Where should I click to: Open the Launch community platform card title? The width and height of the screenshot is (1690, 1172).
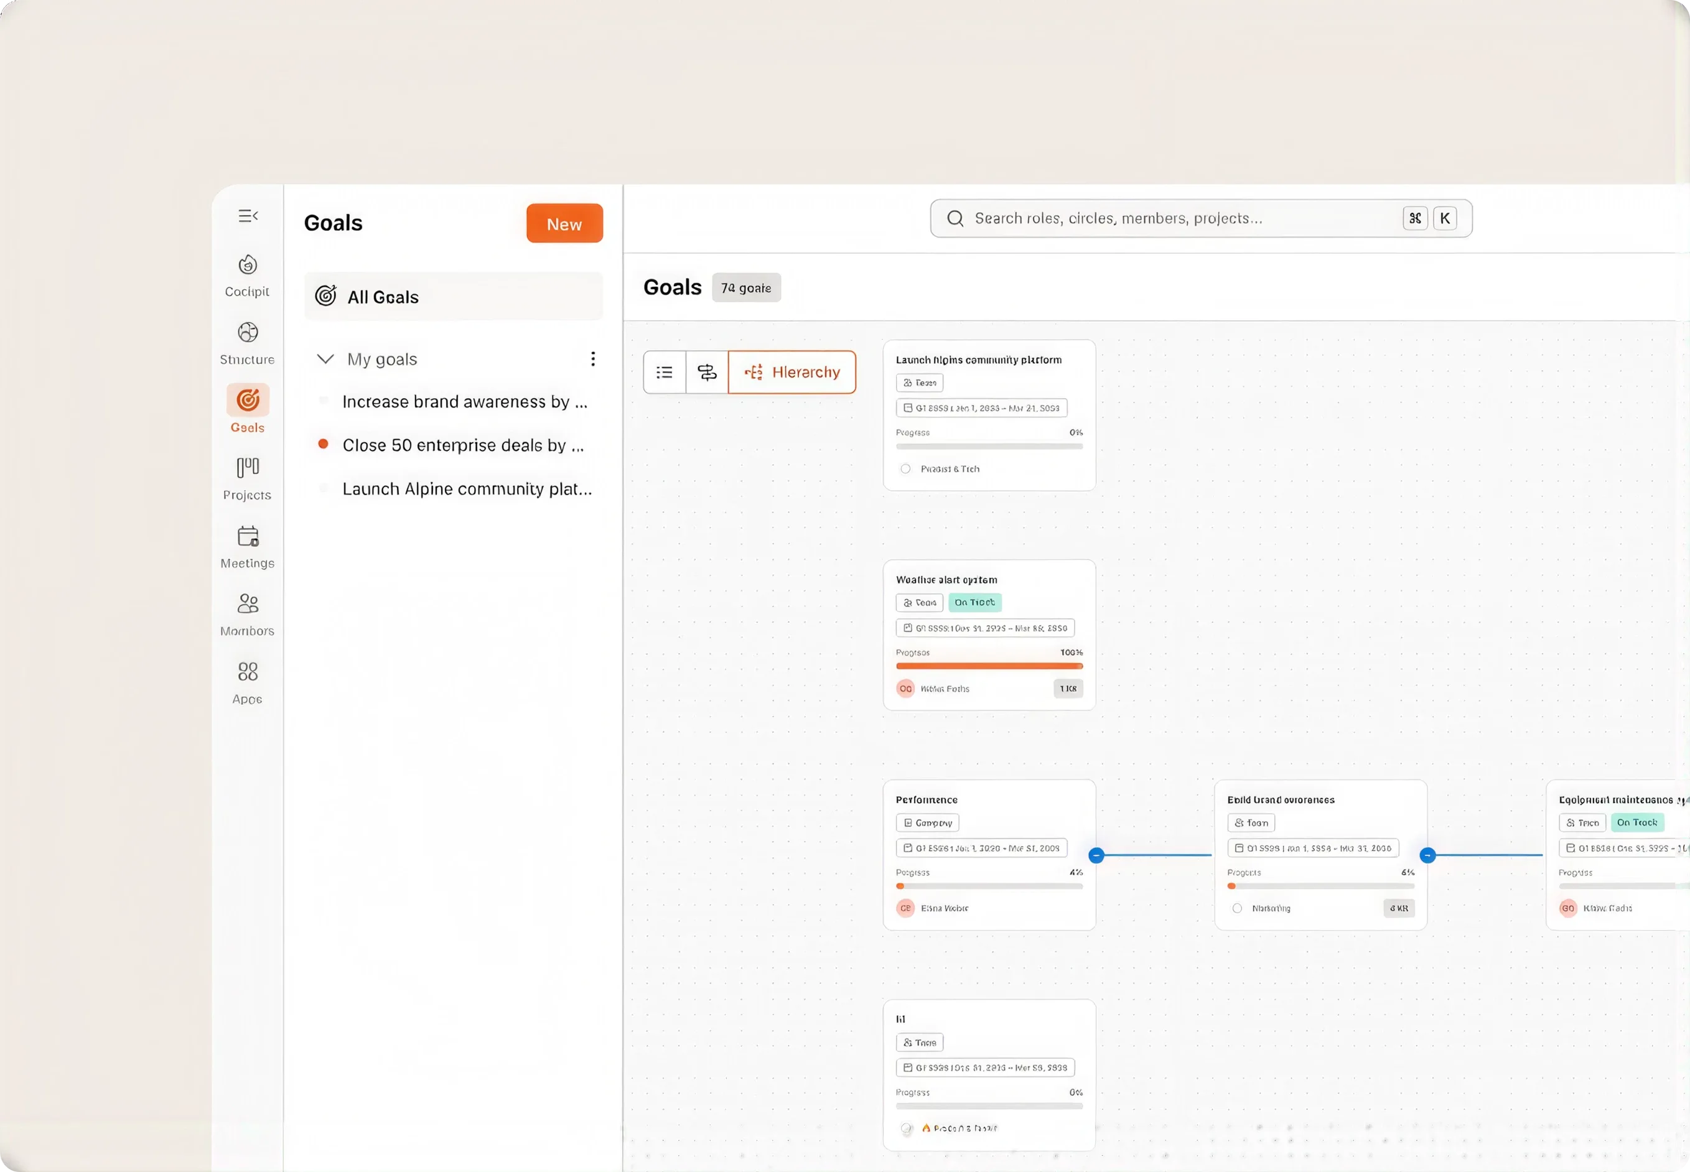[978, 360]
